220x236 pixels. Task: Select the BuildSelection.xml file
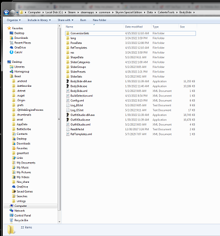[x=131, y=95]
